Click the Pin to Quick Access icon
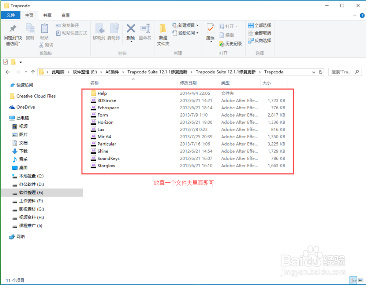The height and width of the screenshot is (285, 366). [x=13, y=29]
